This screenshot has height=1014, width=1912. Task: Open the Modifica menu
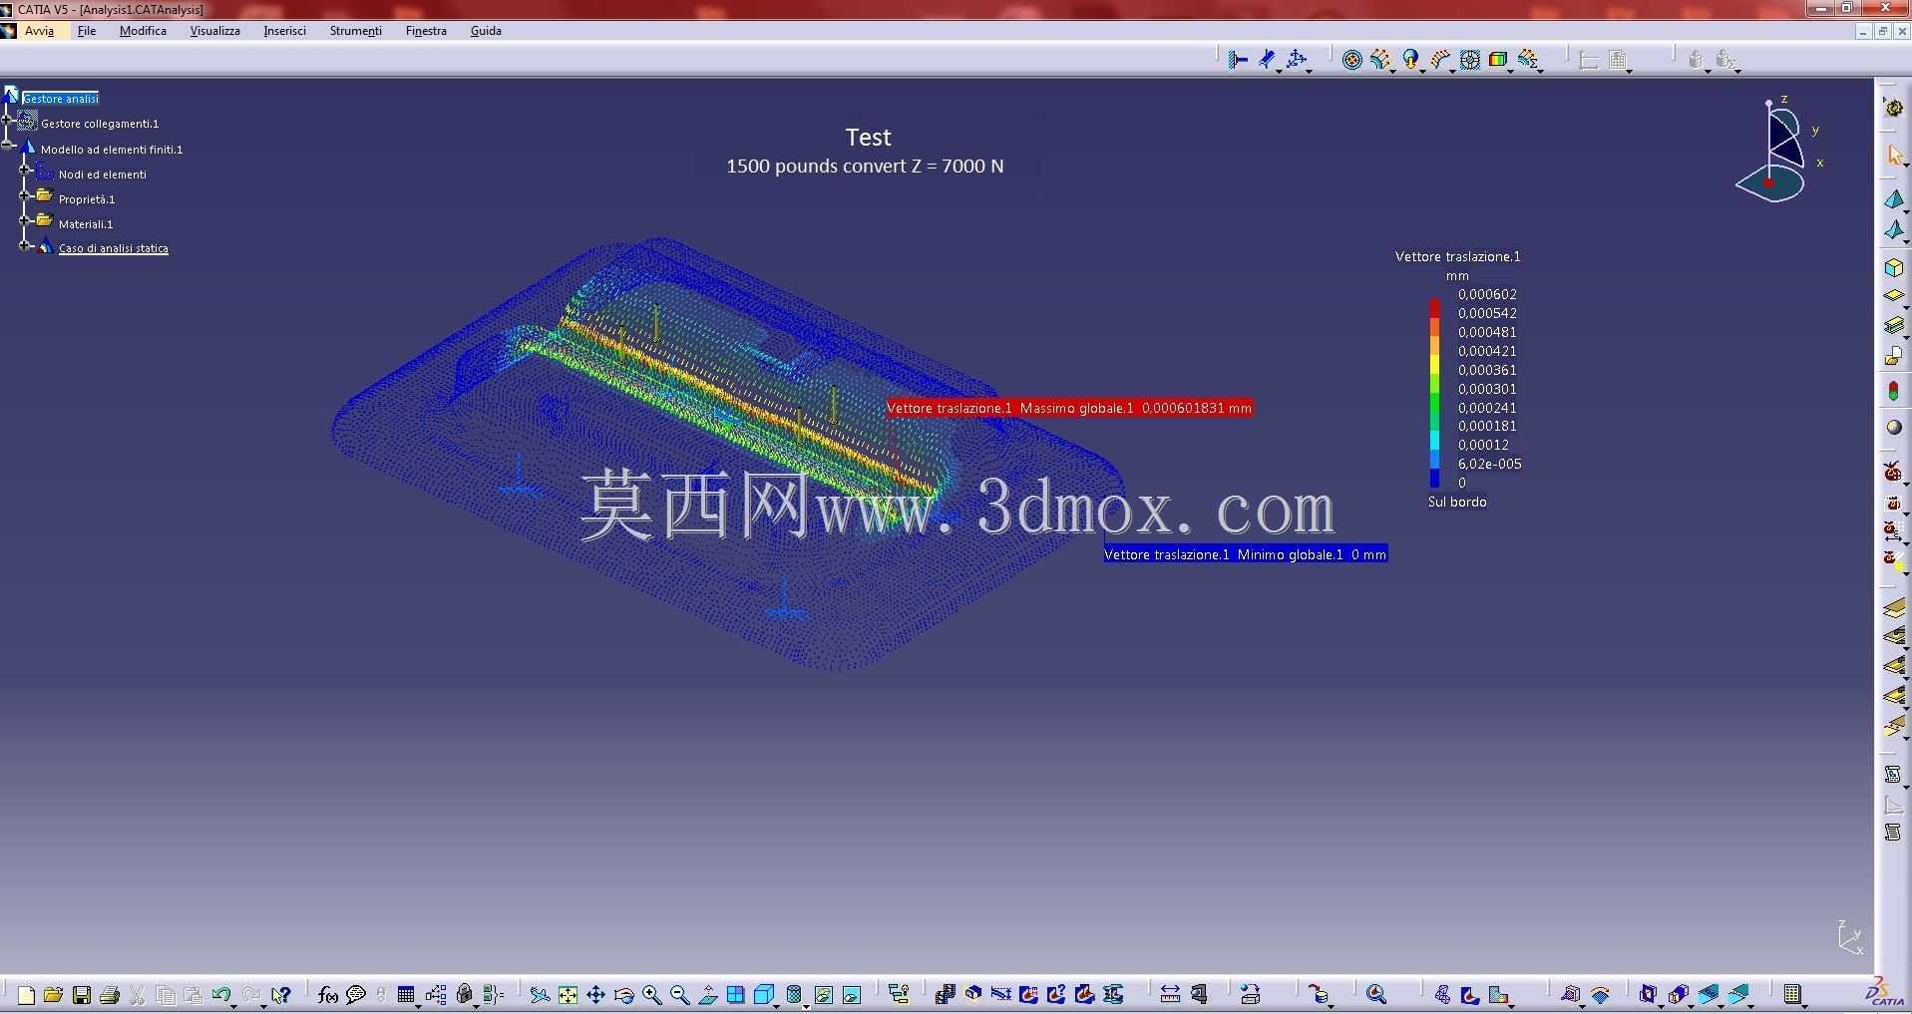click(x=143, y=31)
